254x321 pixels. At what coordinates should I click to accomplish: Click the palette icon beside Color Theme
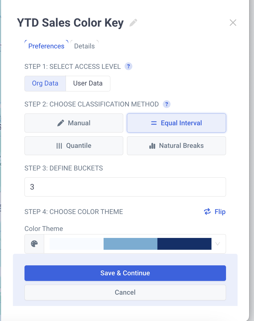coord(34,244)
